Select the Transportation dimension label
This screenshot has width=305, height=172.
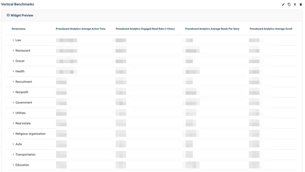(25, 155)
